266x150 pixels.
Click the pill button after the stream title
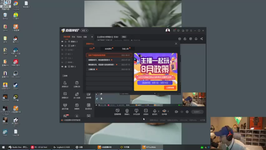coord(124,37)
